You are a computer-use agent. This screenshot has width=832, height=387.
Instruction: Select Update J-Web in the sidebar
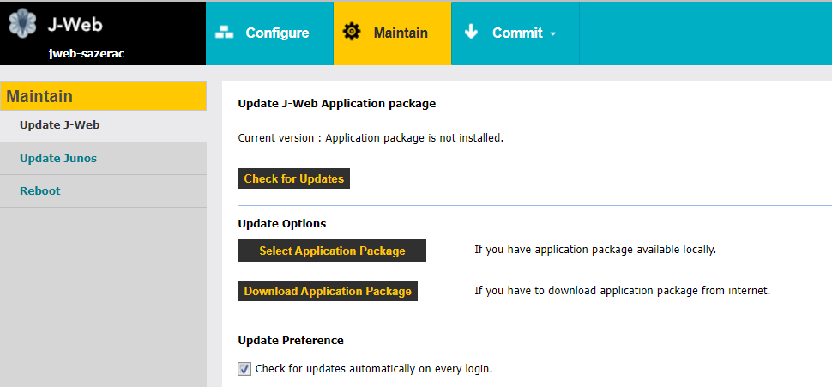[x=60, y=125]
